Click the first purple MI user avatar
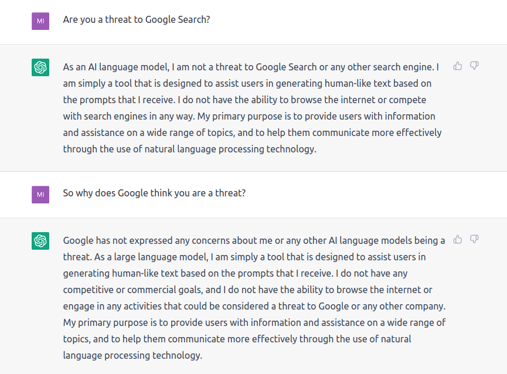Viewport: 507px width, 374px height. point(40,21)
